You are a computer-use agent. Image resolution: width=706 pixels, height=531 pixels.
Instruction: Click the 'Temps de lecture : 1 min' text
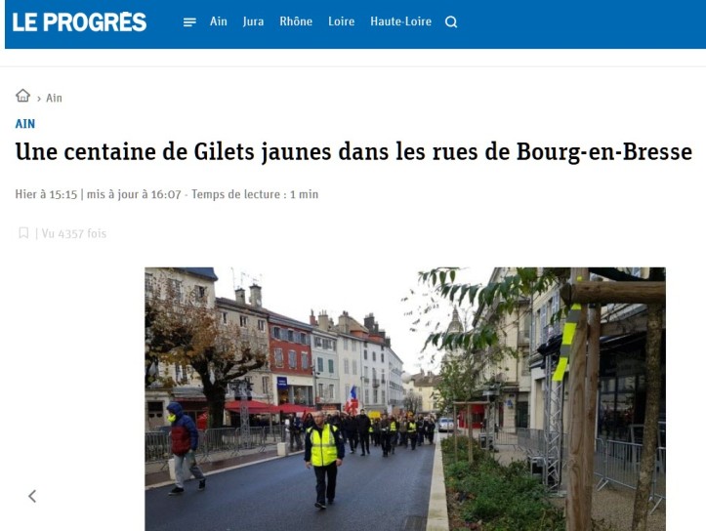pos(255,194)
